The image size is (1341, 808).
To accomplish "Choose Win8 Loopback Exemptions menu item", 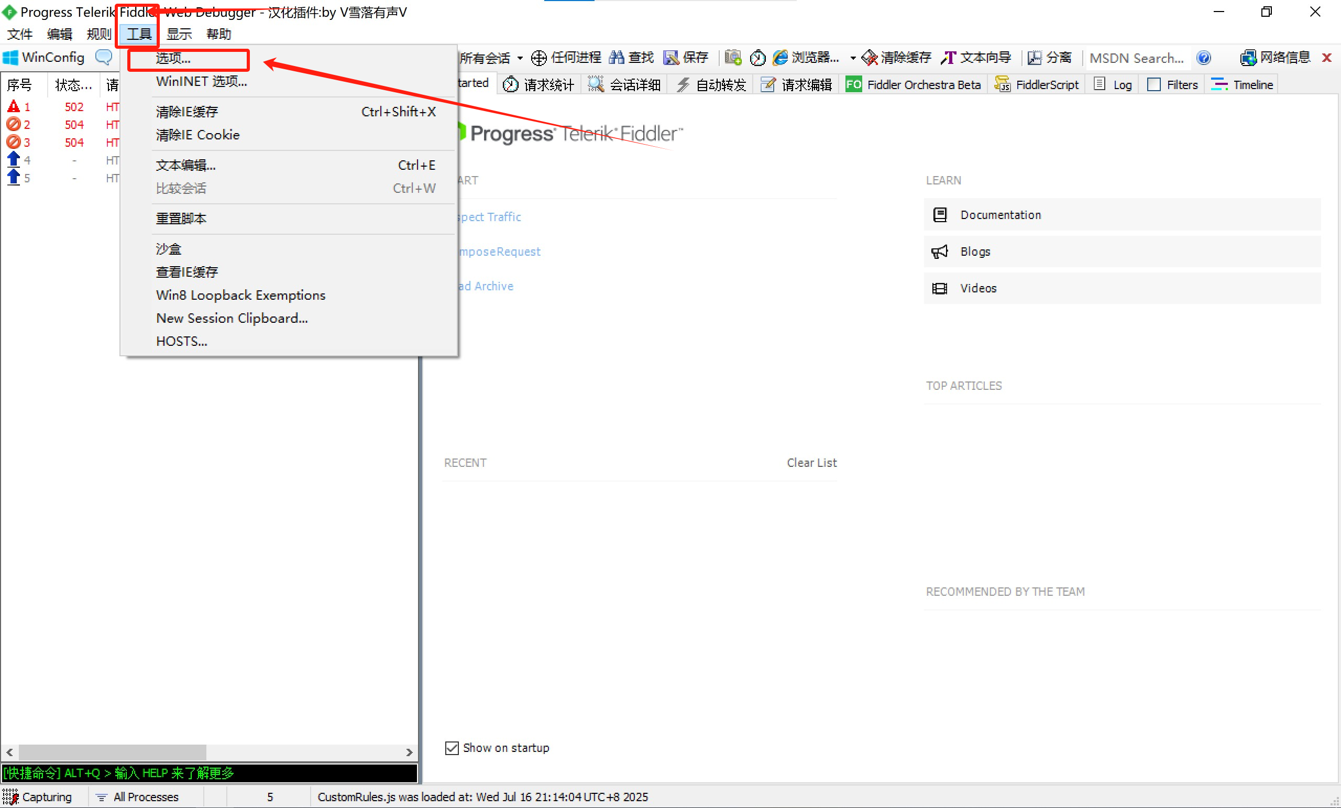I will coord(289,295).
